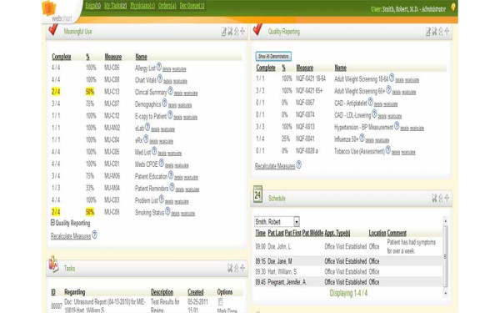Click Recalculate Measures under Quality Reporting panel
Image resolution: width=500 pixels, height=313 pixels.
point(275,166)
